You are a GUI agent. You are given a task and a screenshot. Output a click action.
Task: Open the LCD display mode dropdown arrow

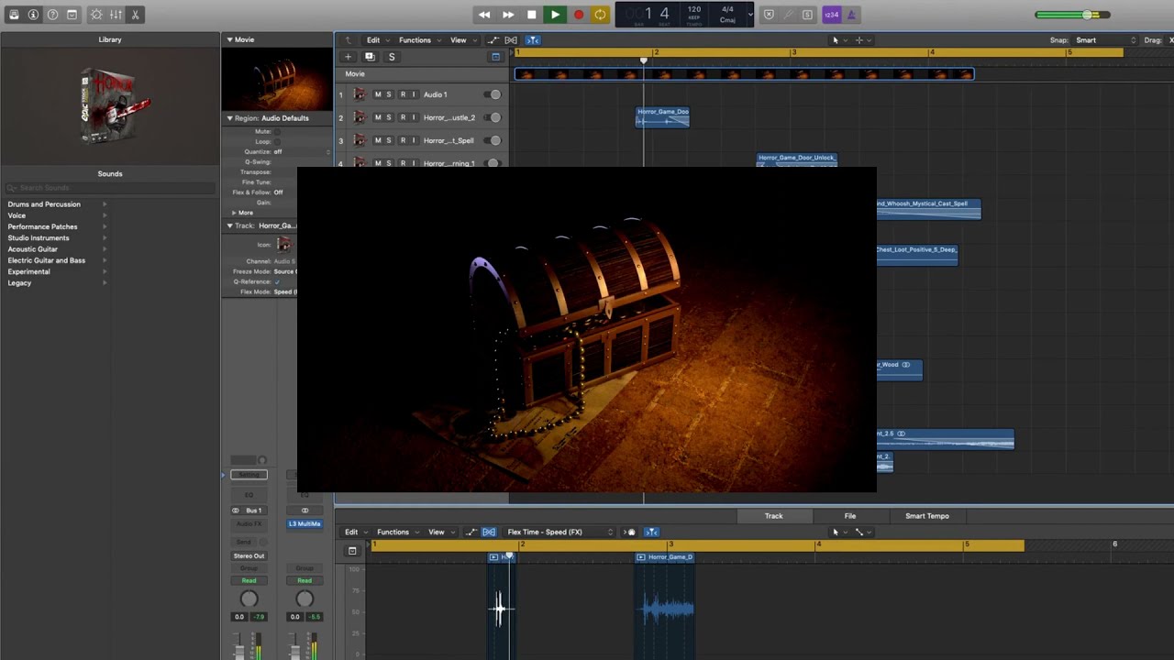750,15
